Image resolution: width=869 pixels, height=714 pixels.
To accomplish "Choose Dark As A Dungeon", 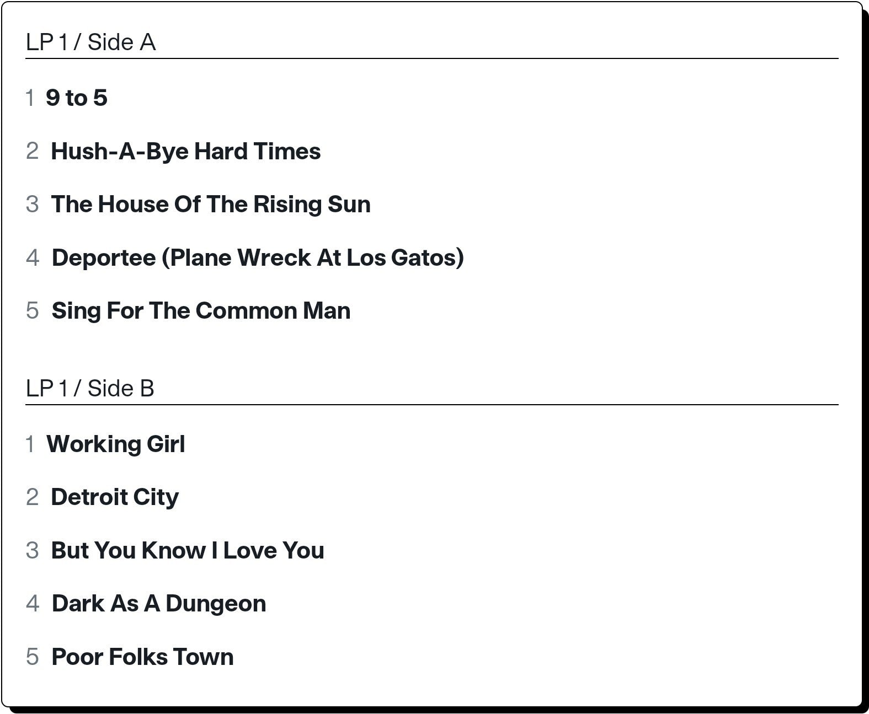I will coord(159,604).
